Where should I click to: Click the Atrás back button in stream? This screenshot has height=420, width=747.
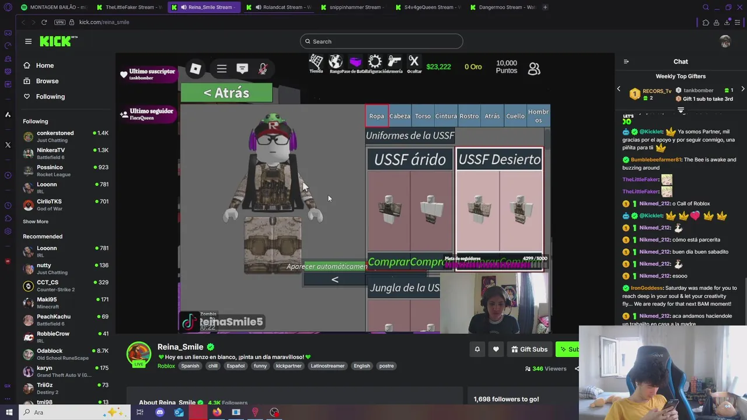[226, 93]
